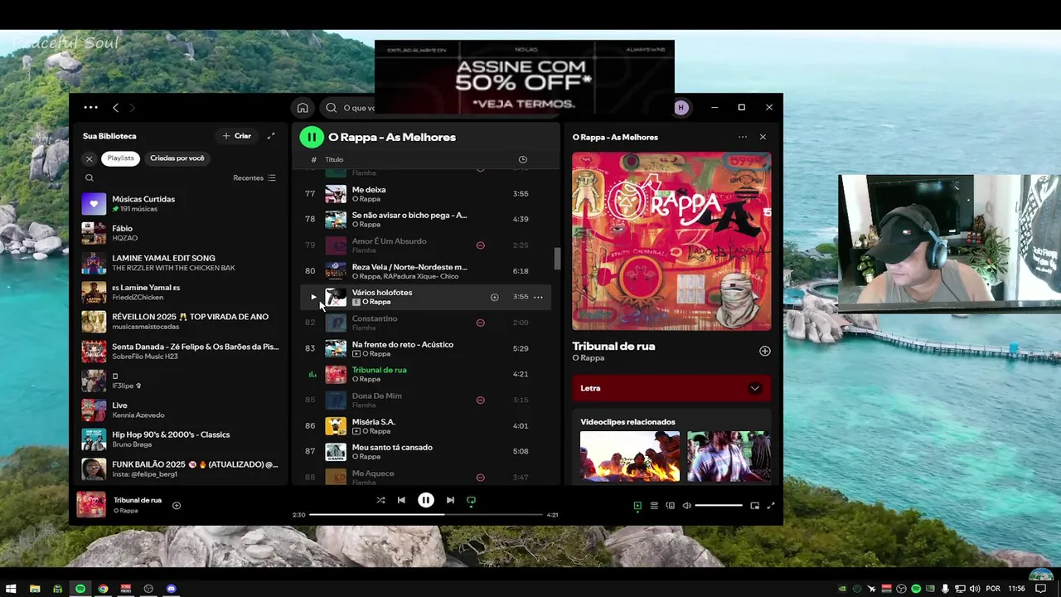Open the user profile avatar H
Image resolution: width=1061 pixels, height=597 pixels.
[681, 108]
